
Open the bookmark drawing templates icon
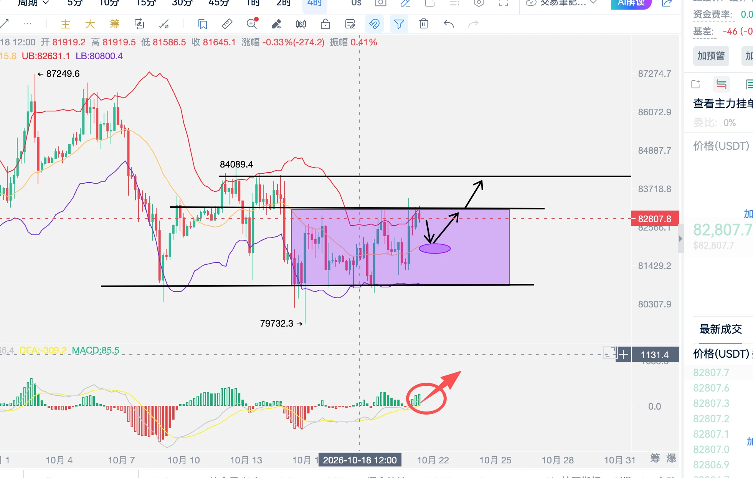click(203, 24)
